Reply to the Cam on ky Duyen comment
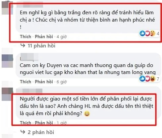Image resolution: width=162 pixels, height=138 pixels. [x=44, y=82]
